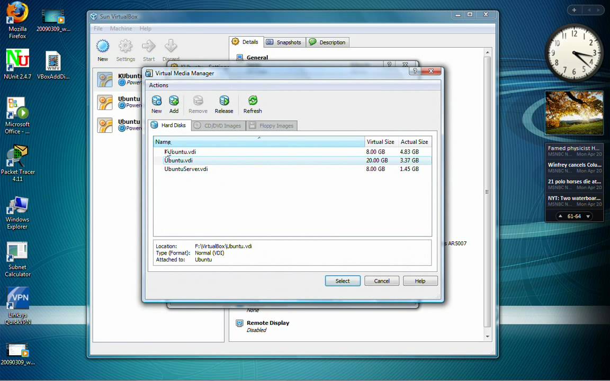Click the analog clock gadget
The height and width of the screenshot is (381, 610).
(x=574, y=53)
